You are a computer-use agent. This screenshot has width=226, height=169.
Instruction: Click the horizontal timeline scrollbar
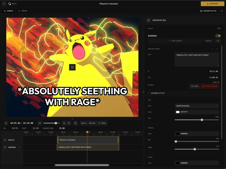[x=82, y=165]
